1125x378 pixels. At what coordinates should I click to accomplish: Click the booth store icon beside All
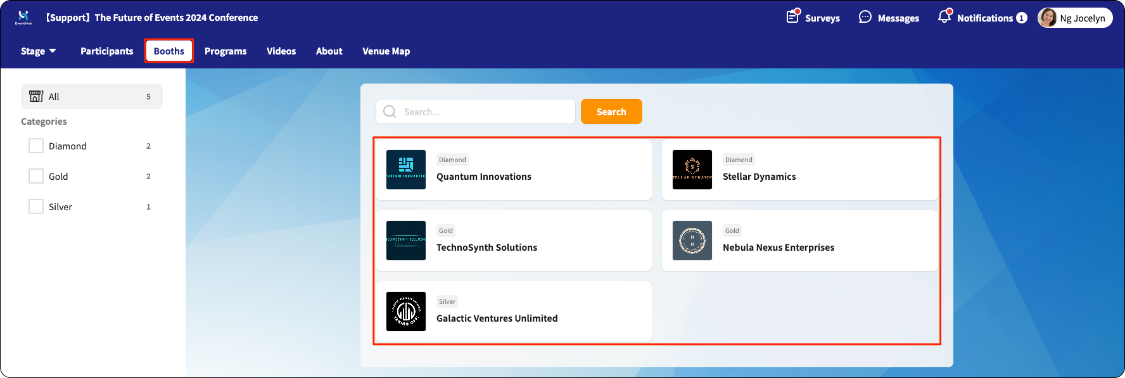click(x=36, y=96)
